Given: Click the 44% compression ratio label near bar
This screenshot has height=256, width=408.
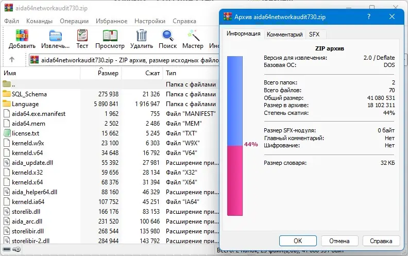Looking at the screenshot, I should click(251, 144).
